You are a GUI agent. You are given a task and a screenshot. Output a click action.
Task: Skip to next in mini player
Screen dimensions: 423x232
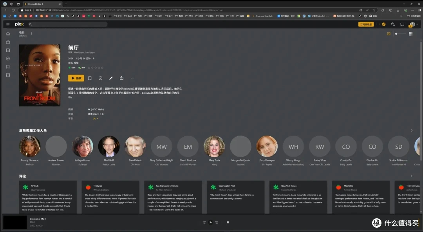[x=216, y=222]
